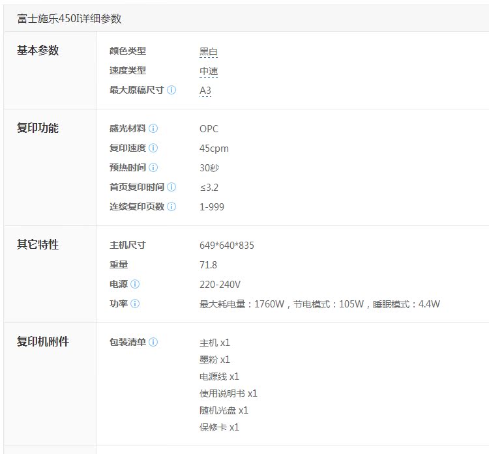Image resolution: width=489 pixels, height=454 pixels.
Task: Click info icon beside 包装清单
Action: tap(153, 342)
